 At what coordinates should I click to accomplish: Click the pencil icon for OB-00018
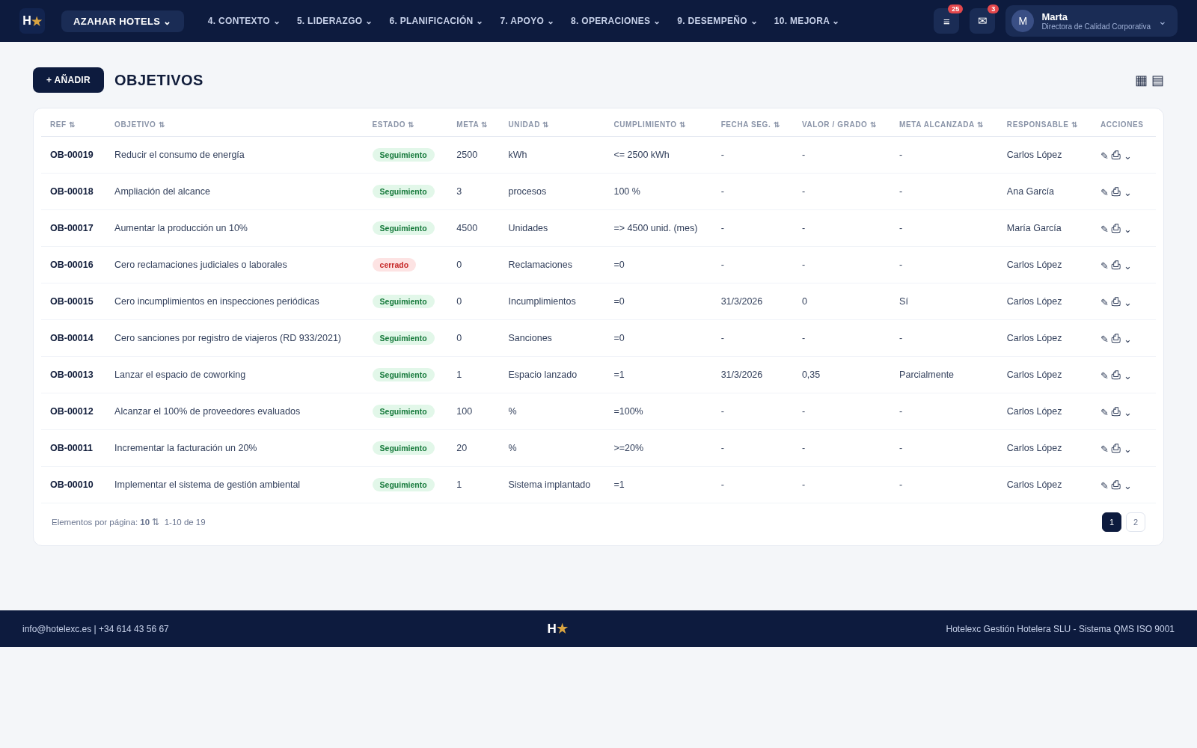1104,192
